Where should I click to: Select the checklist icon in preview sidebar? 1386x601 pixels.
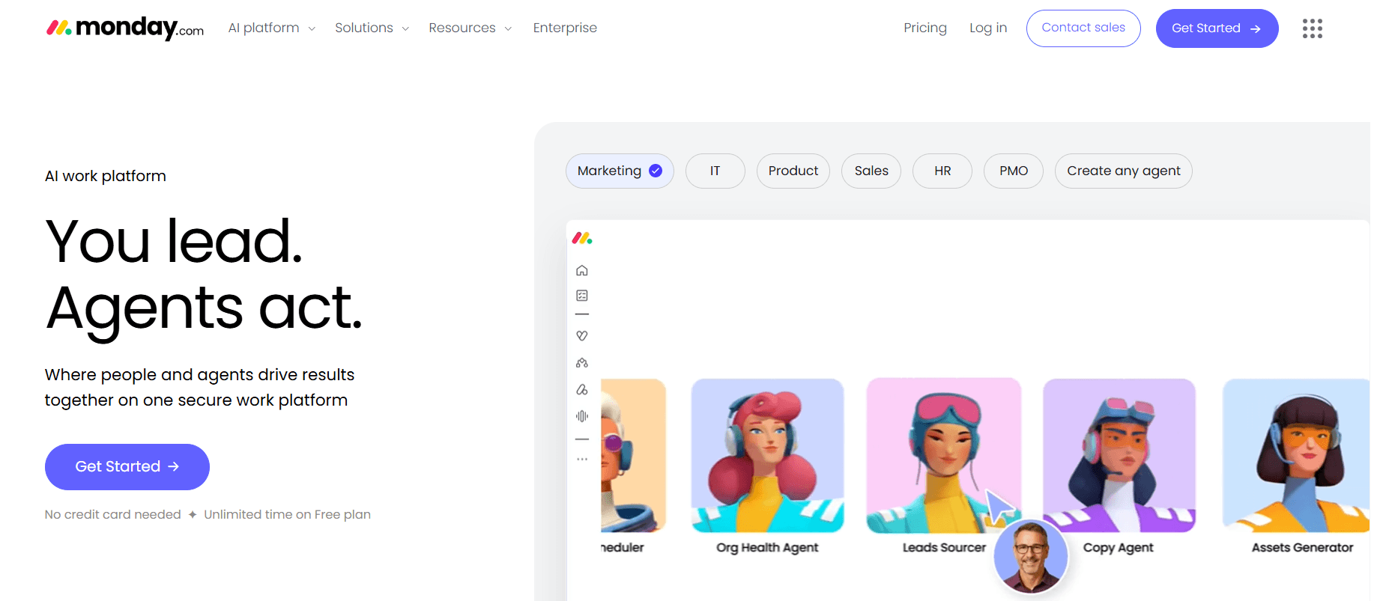pyautogui.click(x=582, y=296)
